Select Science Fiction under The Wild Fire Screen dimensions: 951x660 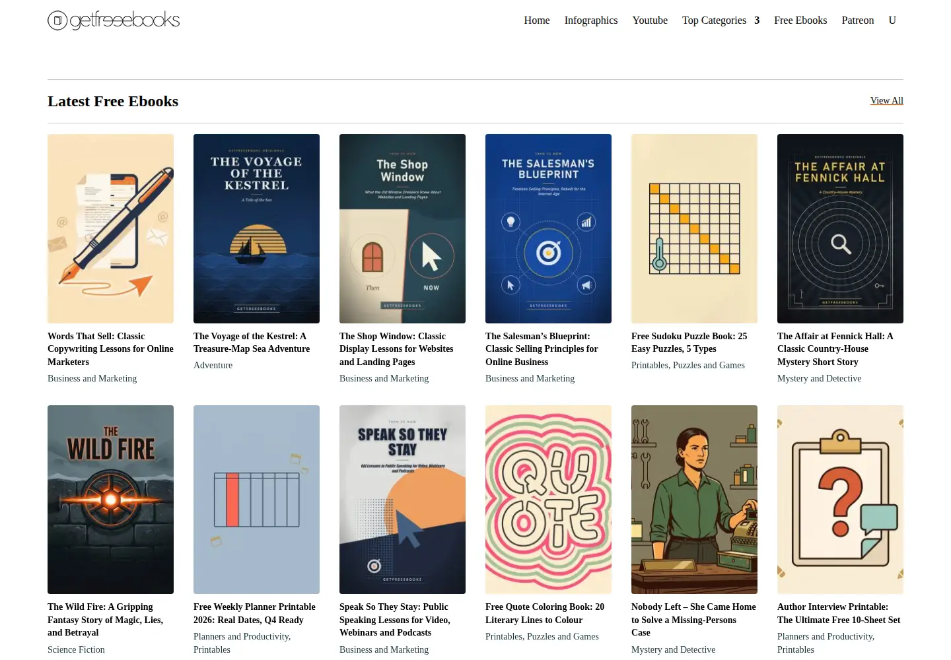(76, 649)
